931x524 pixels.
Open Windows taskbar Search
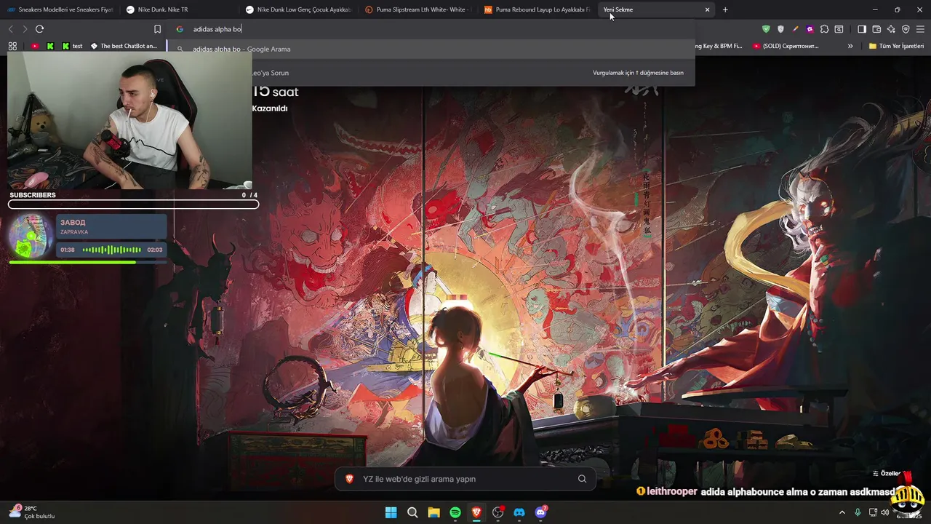click(x=412, y=512)
